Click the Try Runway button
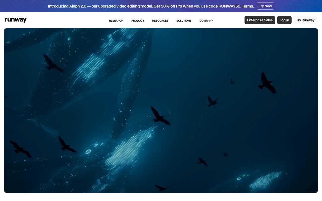Screen dimensions: 322x201 pyautogui.click(x=305, y=20)
